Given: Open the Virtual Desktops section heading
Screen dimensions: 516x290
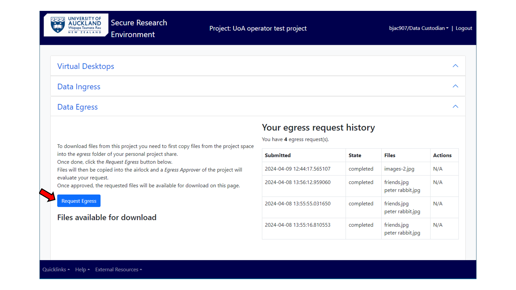Looking at the screenshot, I should click(x=85, y=66).
